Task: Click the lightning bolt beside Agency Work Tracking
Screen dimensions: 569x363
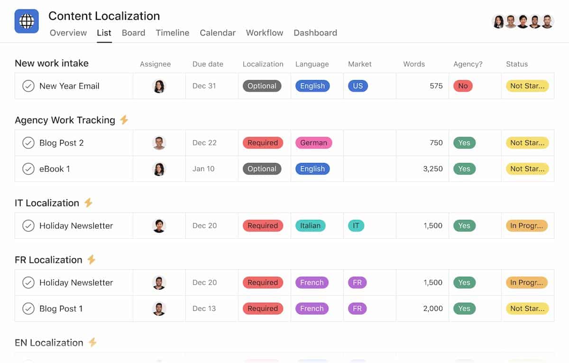Action: pyautogui.click(x=124, y=120)
